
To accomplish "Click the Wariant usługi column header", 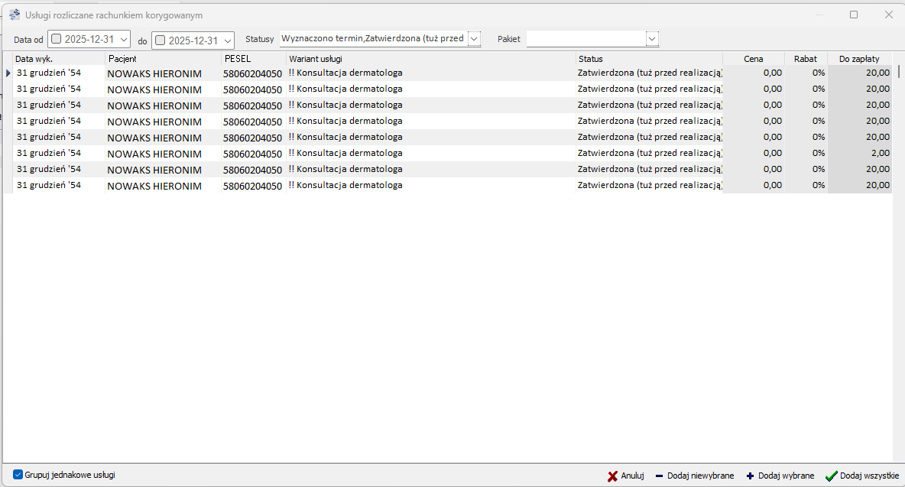I will click(x=430, y=59).
